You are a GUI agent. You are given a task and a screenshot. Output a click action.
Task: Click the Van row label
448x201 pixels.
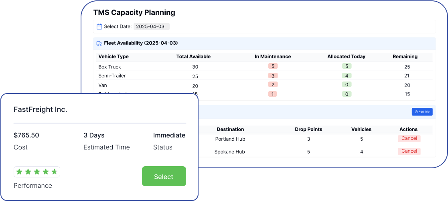click(x=103, y=85)
